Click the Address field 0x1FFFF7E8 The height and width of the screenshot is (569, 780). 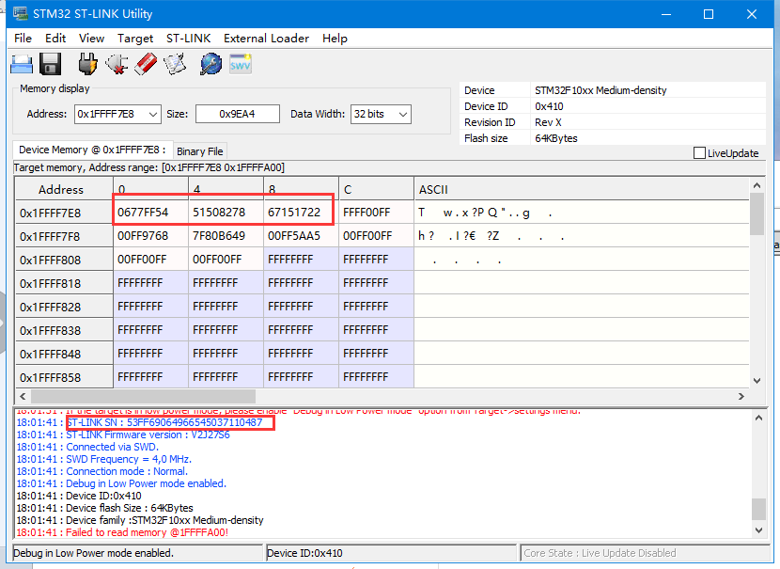click(x=111, y=114)
